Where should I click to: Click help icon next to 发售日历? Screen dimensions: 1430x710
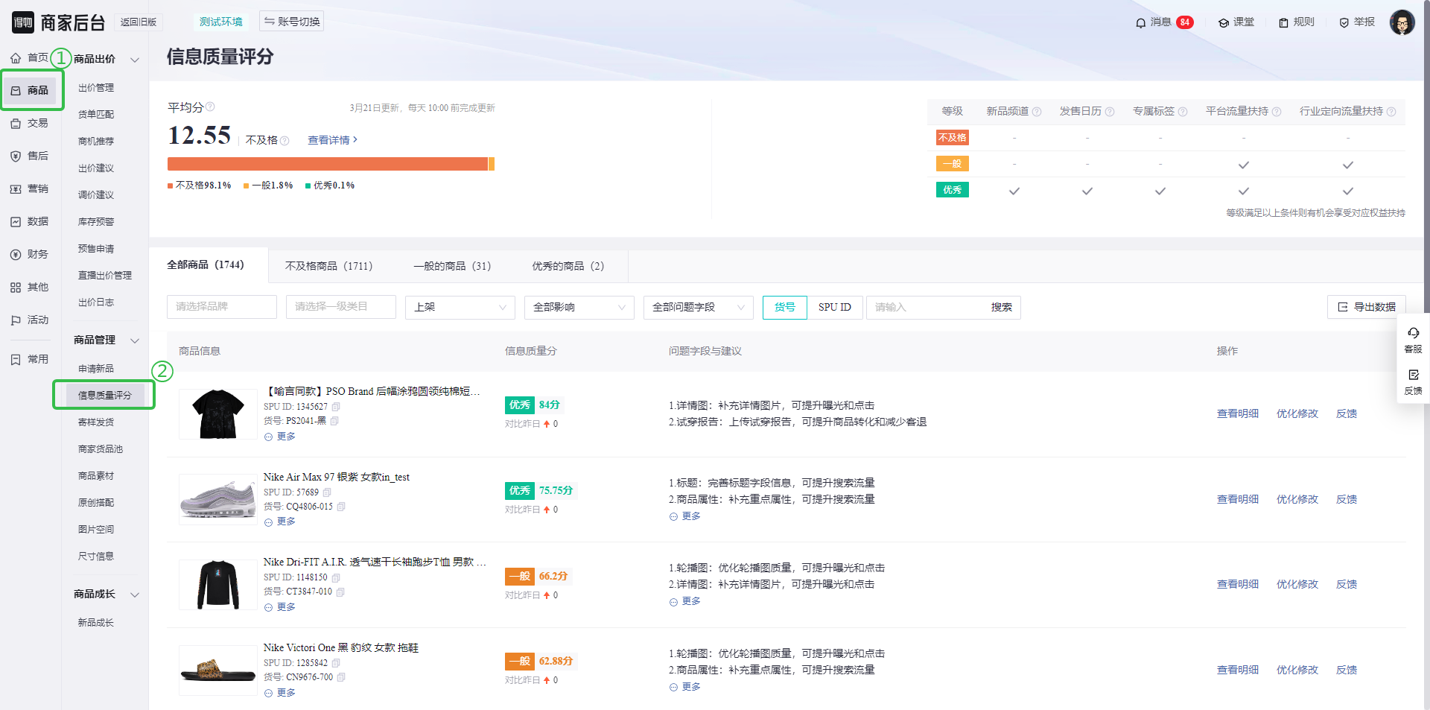1110,112
